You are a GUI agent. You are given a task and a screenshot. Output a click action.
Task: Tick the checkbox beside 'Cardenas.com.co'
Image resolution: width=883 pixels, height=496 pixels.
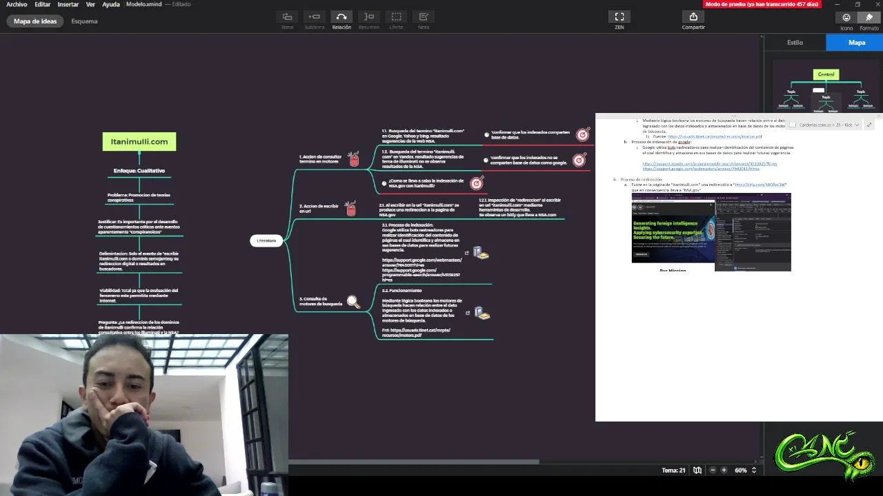click(793, 125)
